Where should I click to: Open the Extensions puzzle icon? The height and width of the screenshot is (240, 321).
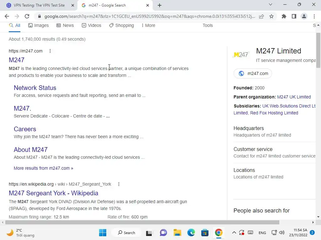coord(284,16)
